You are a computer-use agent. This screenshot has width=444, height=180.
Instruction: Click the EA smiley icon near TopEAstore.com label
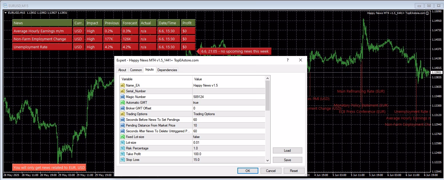(428, 13)
